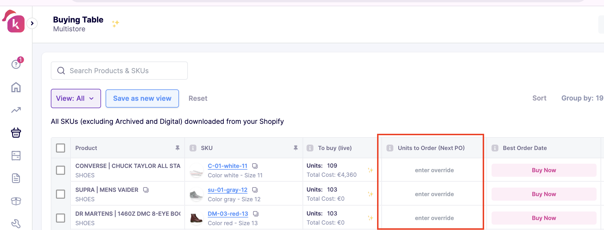
Task: Focus the Search Products & SKUs field
Action: (119, 71)
